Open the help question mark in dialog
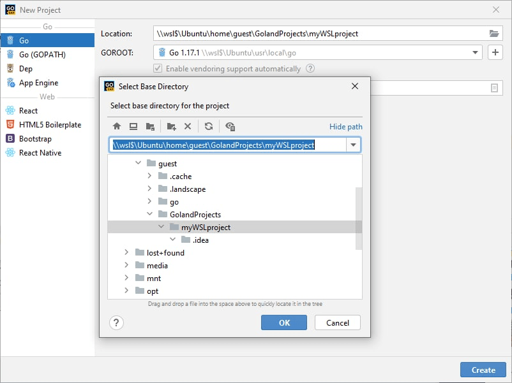Screen dimensions: 512x383 (116, 322)
